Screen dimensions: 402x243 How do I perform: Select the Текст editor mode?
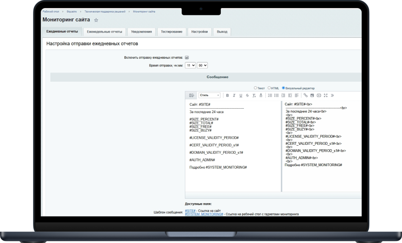click(255, 88)
